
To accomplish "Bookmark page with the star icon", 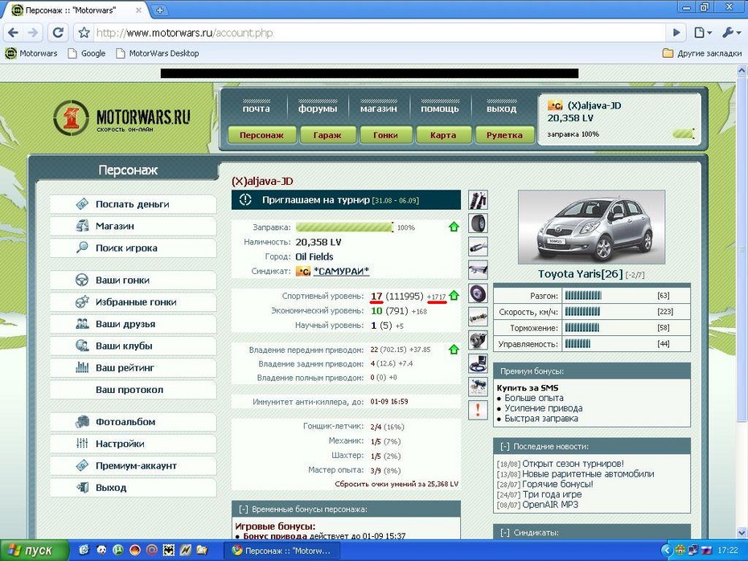I will (x=84, y=32).
